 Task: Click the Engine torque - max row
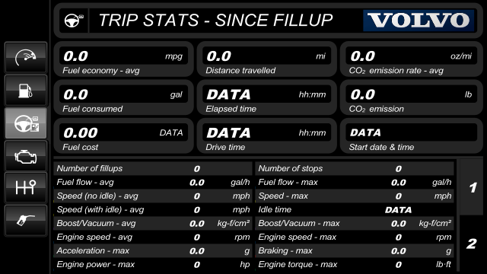355,264
